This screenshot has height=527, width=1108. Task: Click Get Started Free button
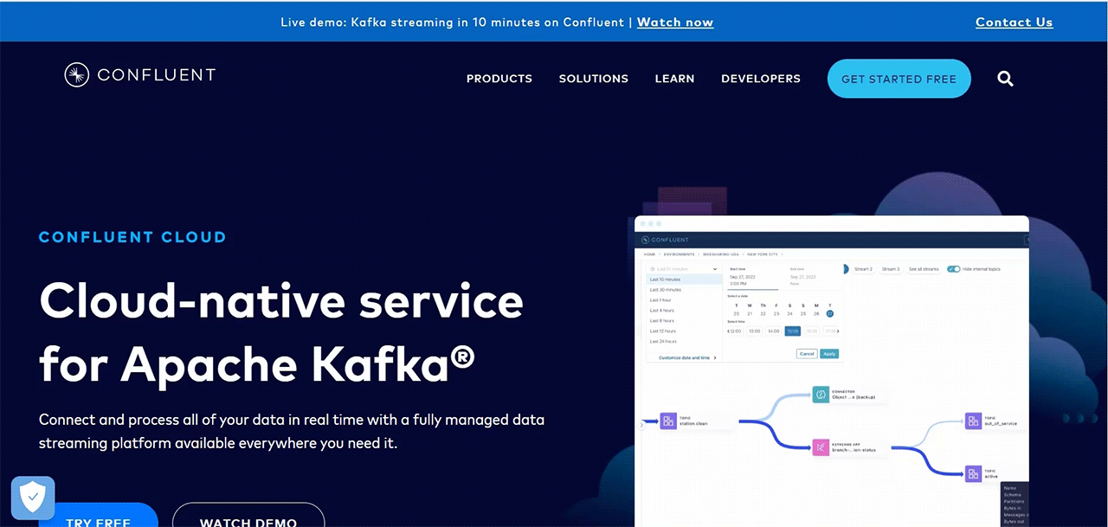tap(899, 79)
